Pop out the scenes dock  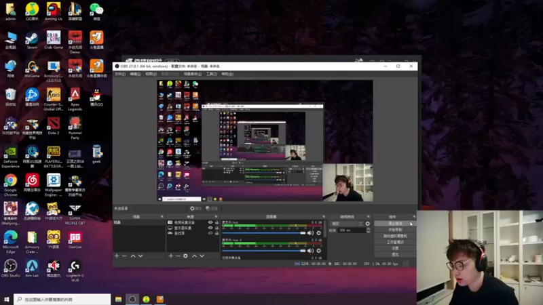(x=162, y=217)
